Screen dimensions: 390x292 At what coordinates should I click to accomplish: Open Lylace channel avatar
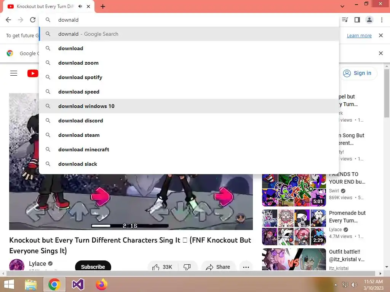coord(17,265)
